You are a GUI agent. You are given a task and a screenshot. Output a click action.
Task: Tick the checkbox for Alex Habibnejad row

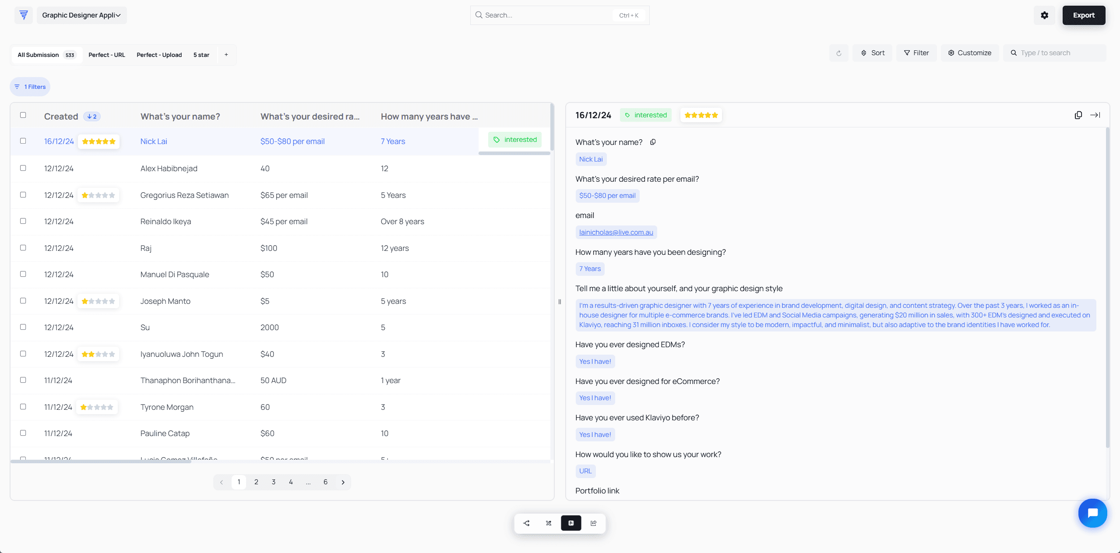point(23,168)
